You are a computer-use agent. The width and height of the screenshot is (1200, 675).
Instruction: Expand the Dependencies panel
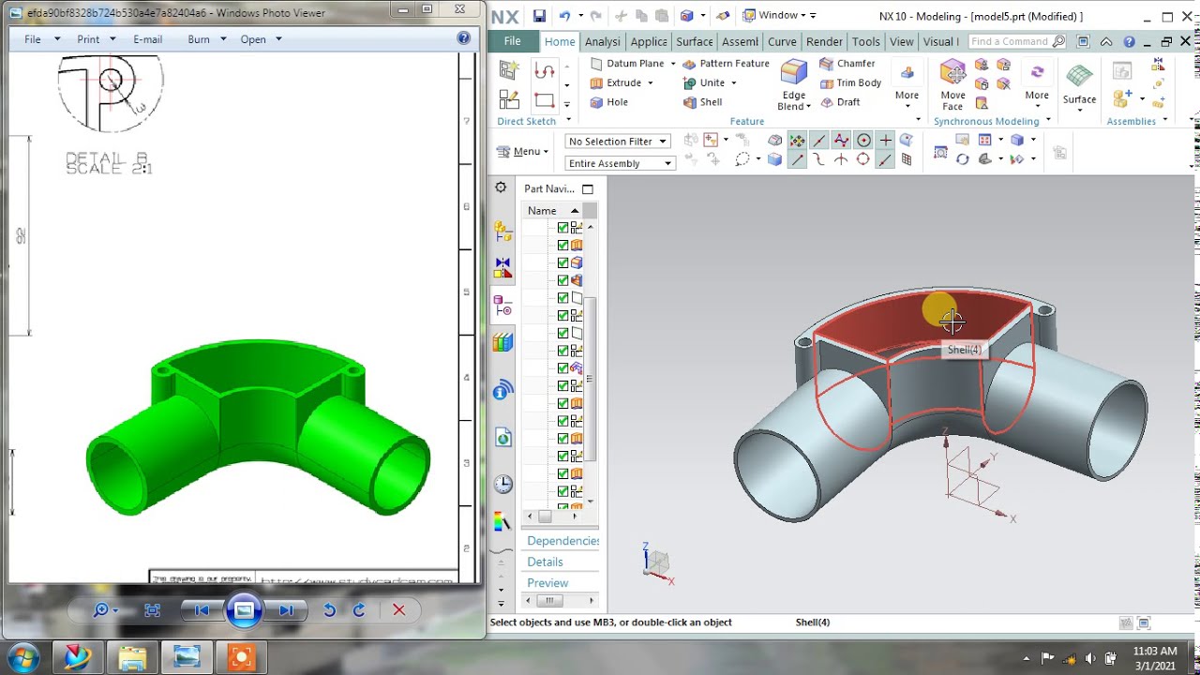pyautogui.click(x=562, y=541)
